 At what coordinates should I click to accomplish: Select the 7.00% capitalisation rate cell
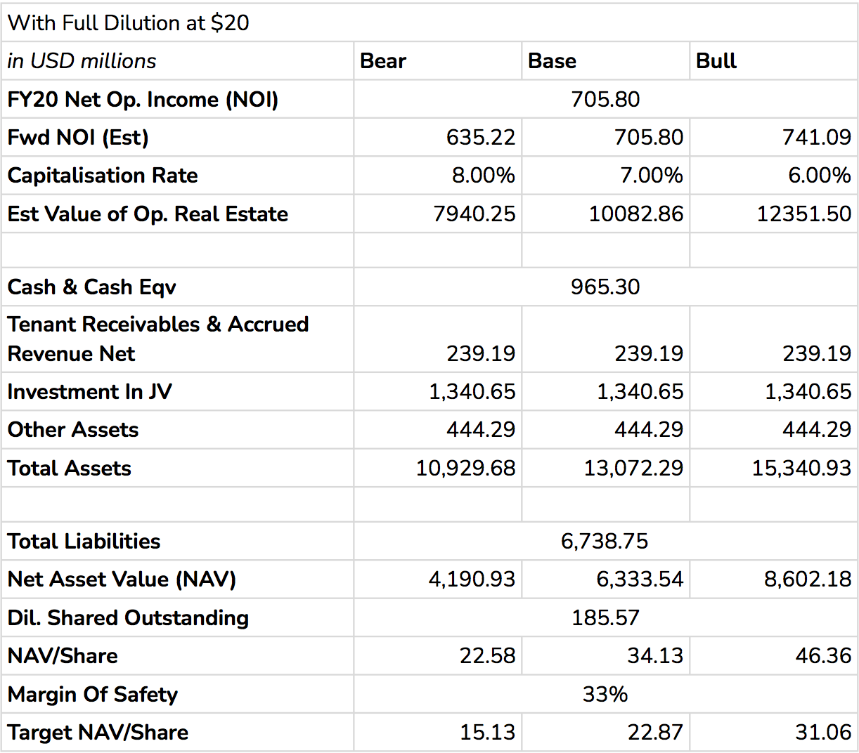(x=605, y=175)
